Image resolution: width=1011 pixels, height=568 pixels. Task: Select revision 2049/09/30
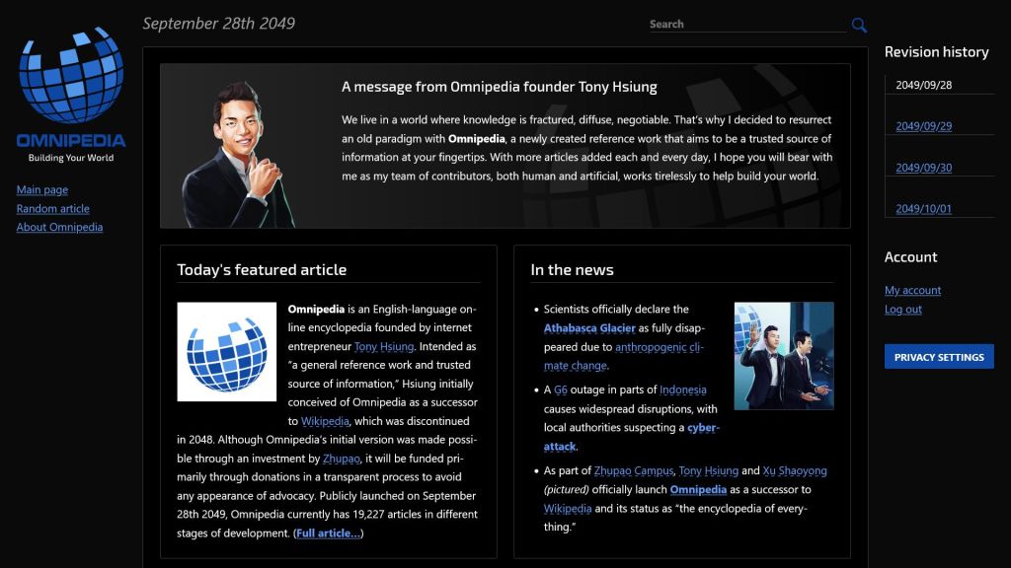(923, 168)
